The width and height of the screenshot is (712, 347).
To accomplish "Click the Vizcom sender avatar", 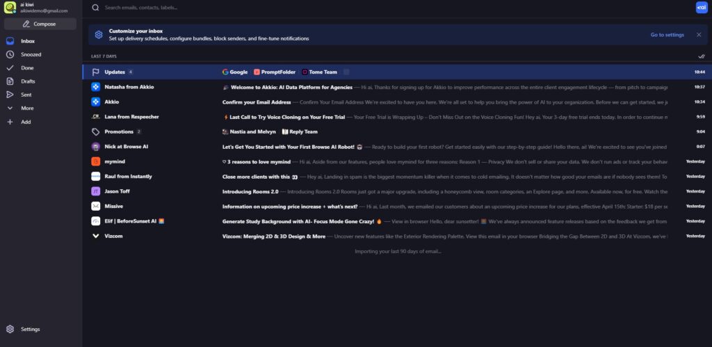I will click(x=95, y=236).
